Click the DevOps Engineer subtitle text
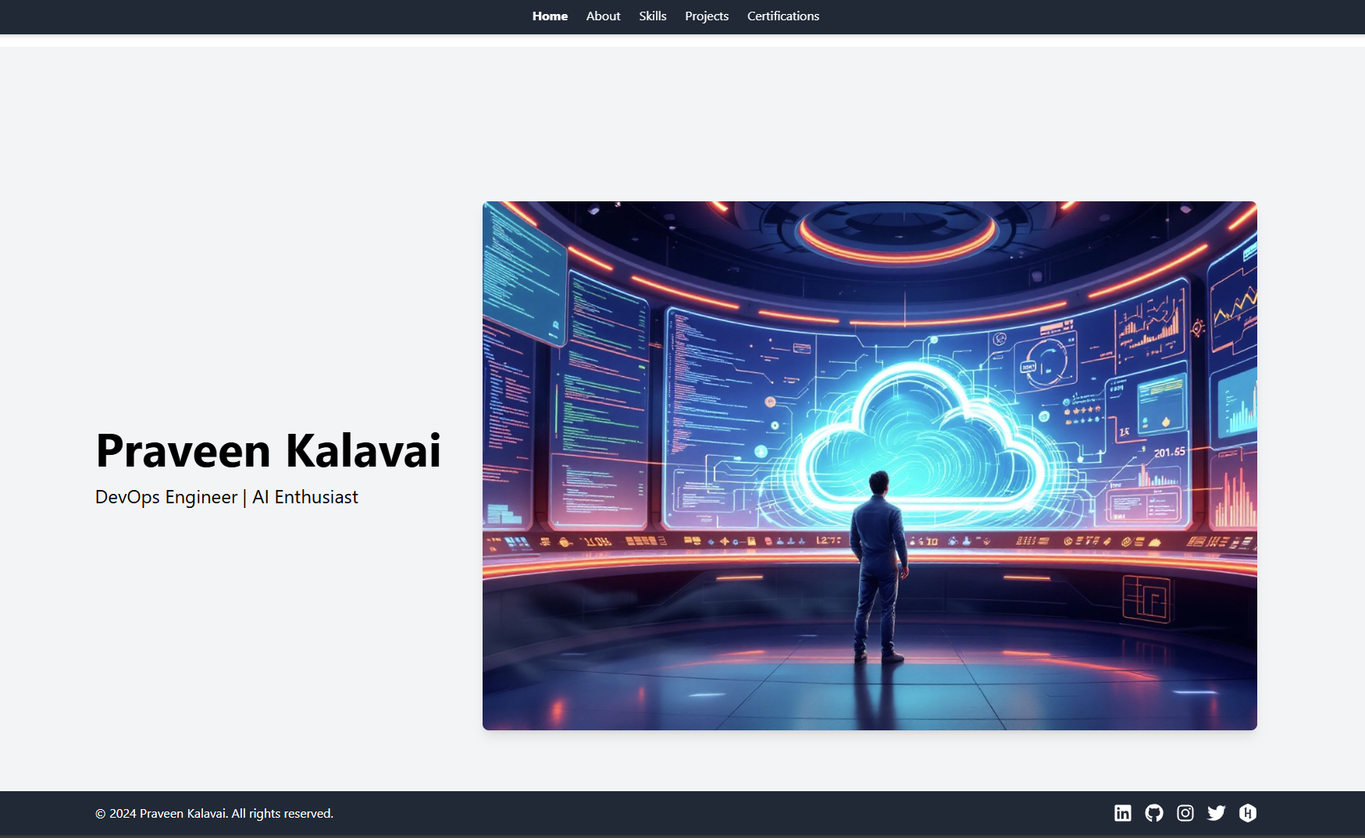The height and width of the screenshot is (838, 1365). [166, 497]
